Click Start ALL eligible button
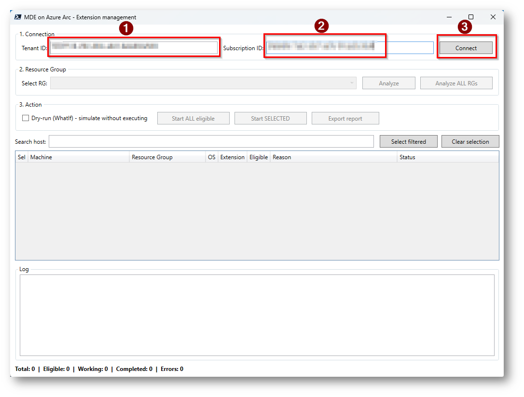The image size is (524, 397). click(193, 118)
